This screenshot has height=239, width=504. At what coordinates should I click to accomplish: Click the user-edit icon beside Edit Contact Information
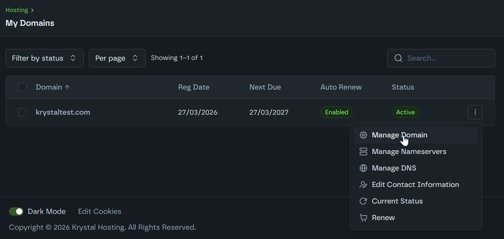click(x=363, y=185)
